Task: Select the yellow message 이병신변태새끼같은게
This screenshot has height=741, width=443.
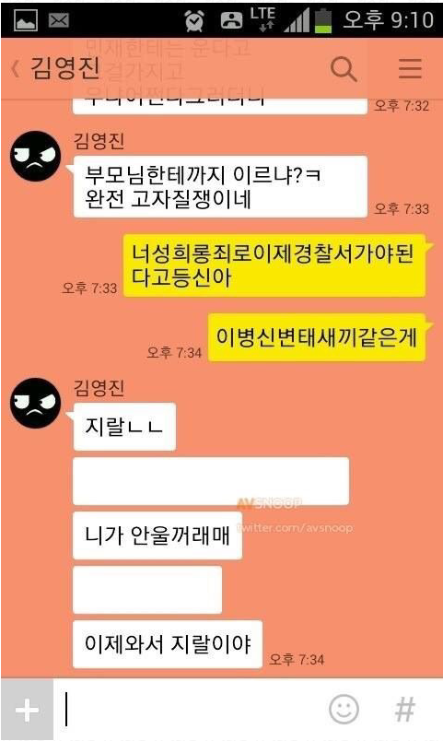Action: tap(318, 337)
